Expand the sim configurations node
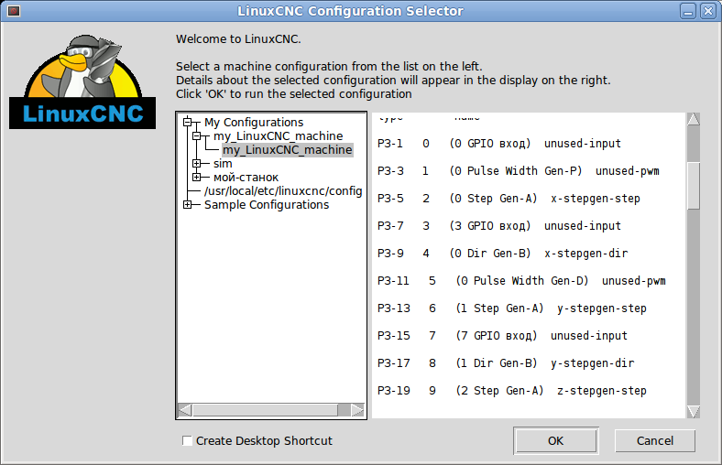This screenshot has height=465, width=722. pyautogui.click(x=196, y=163)
